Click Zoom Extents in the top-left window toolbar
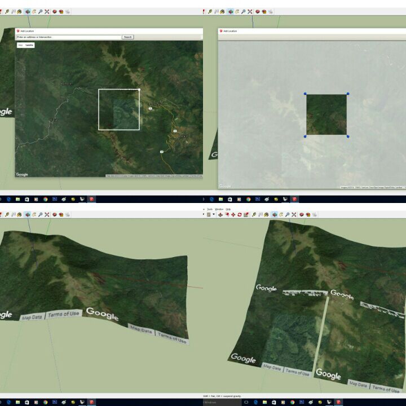Viewport: 406px width, 406px height. pos(47,12)
